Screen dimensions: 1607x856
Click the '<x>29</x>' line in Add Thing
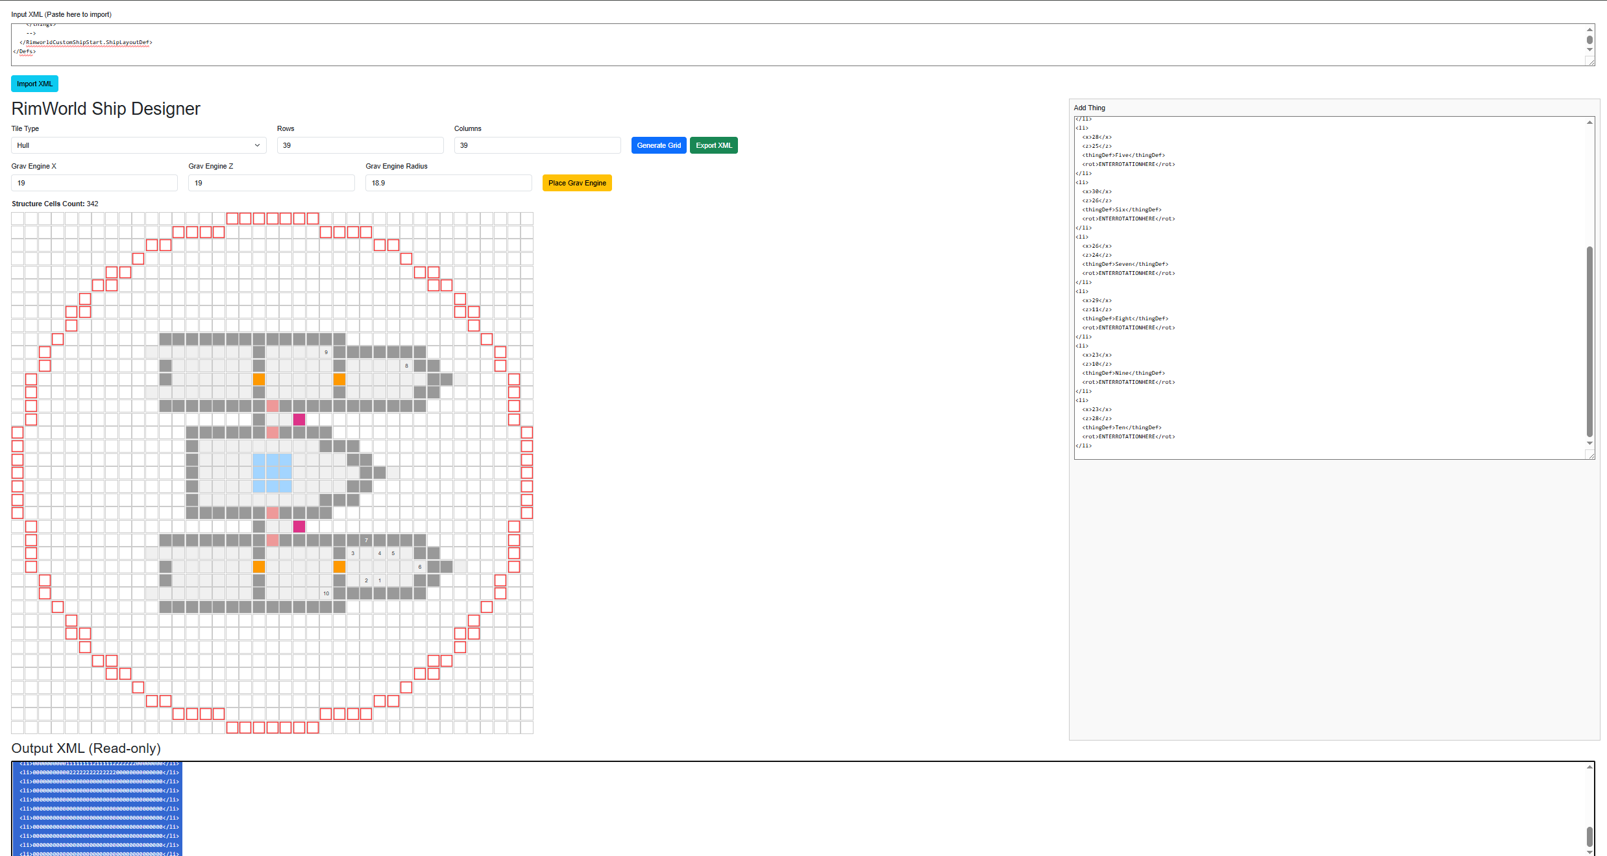coord(1097,300)
